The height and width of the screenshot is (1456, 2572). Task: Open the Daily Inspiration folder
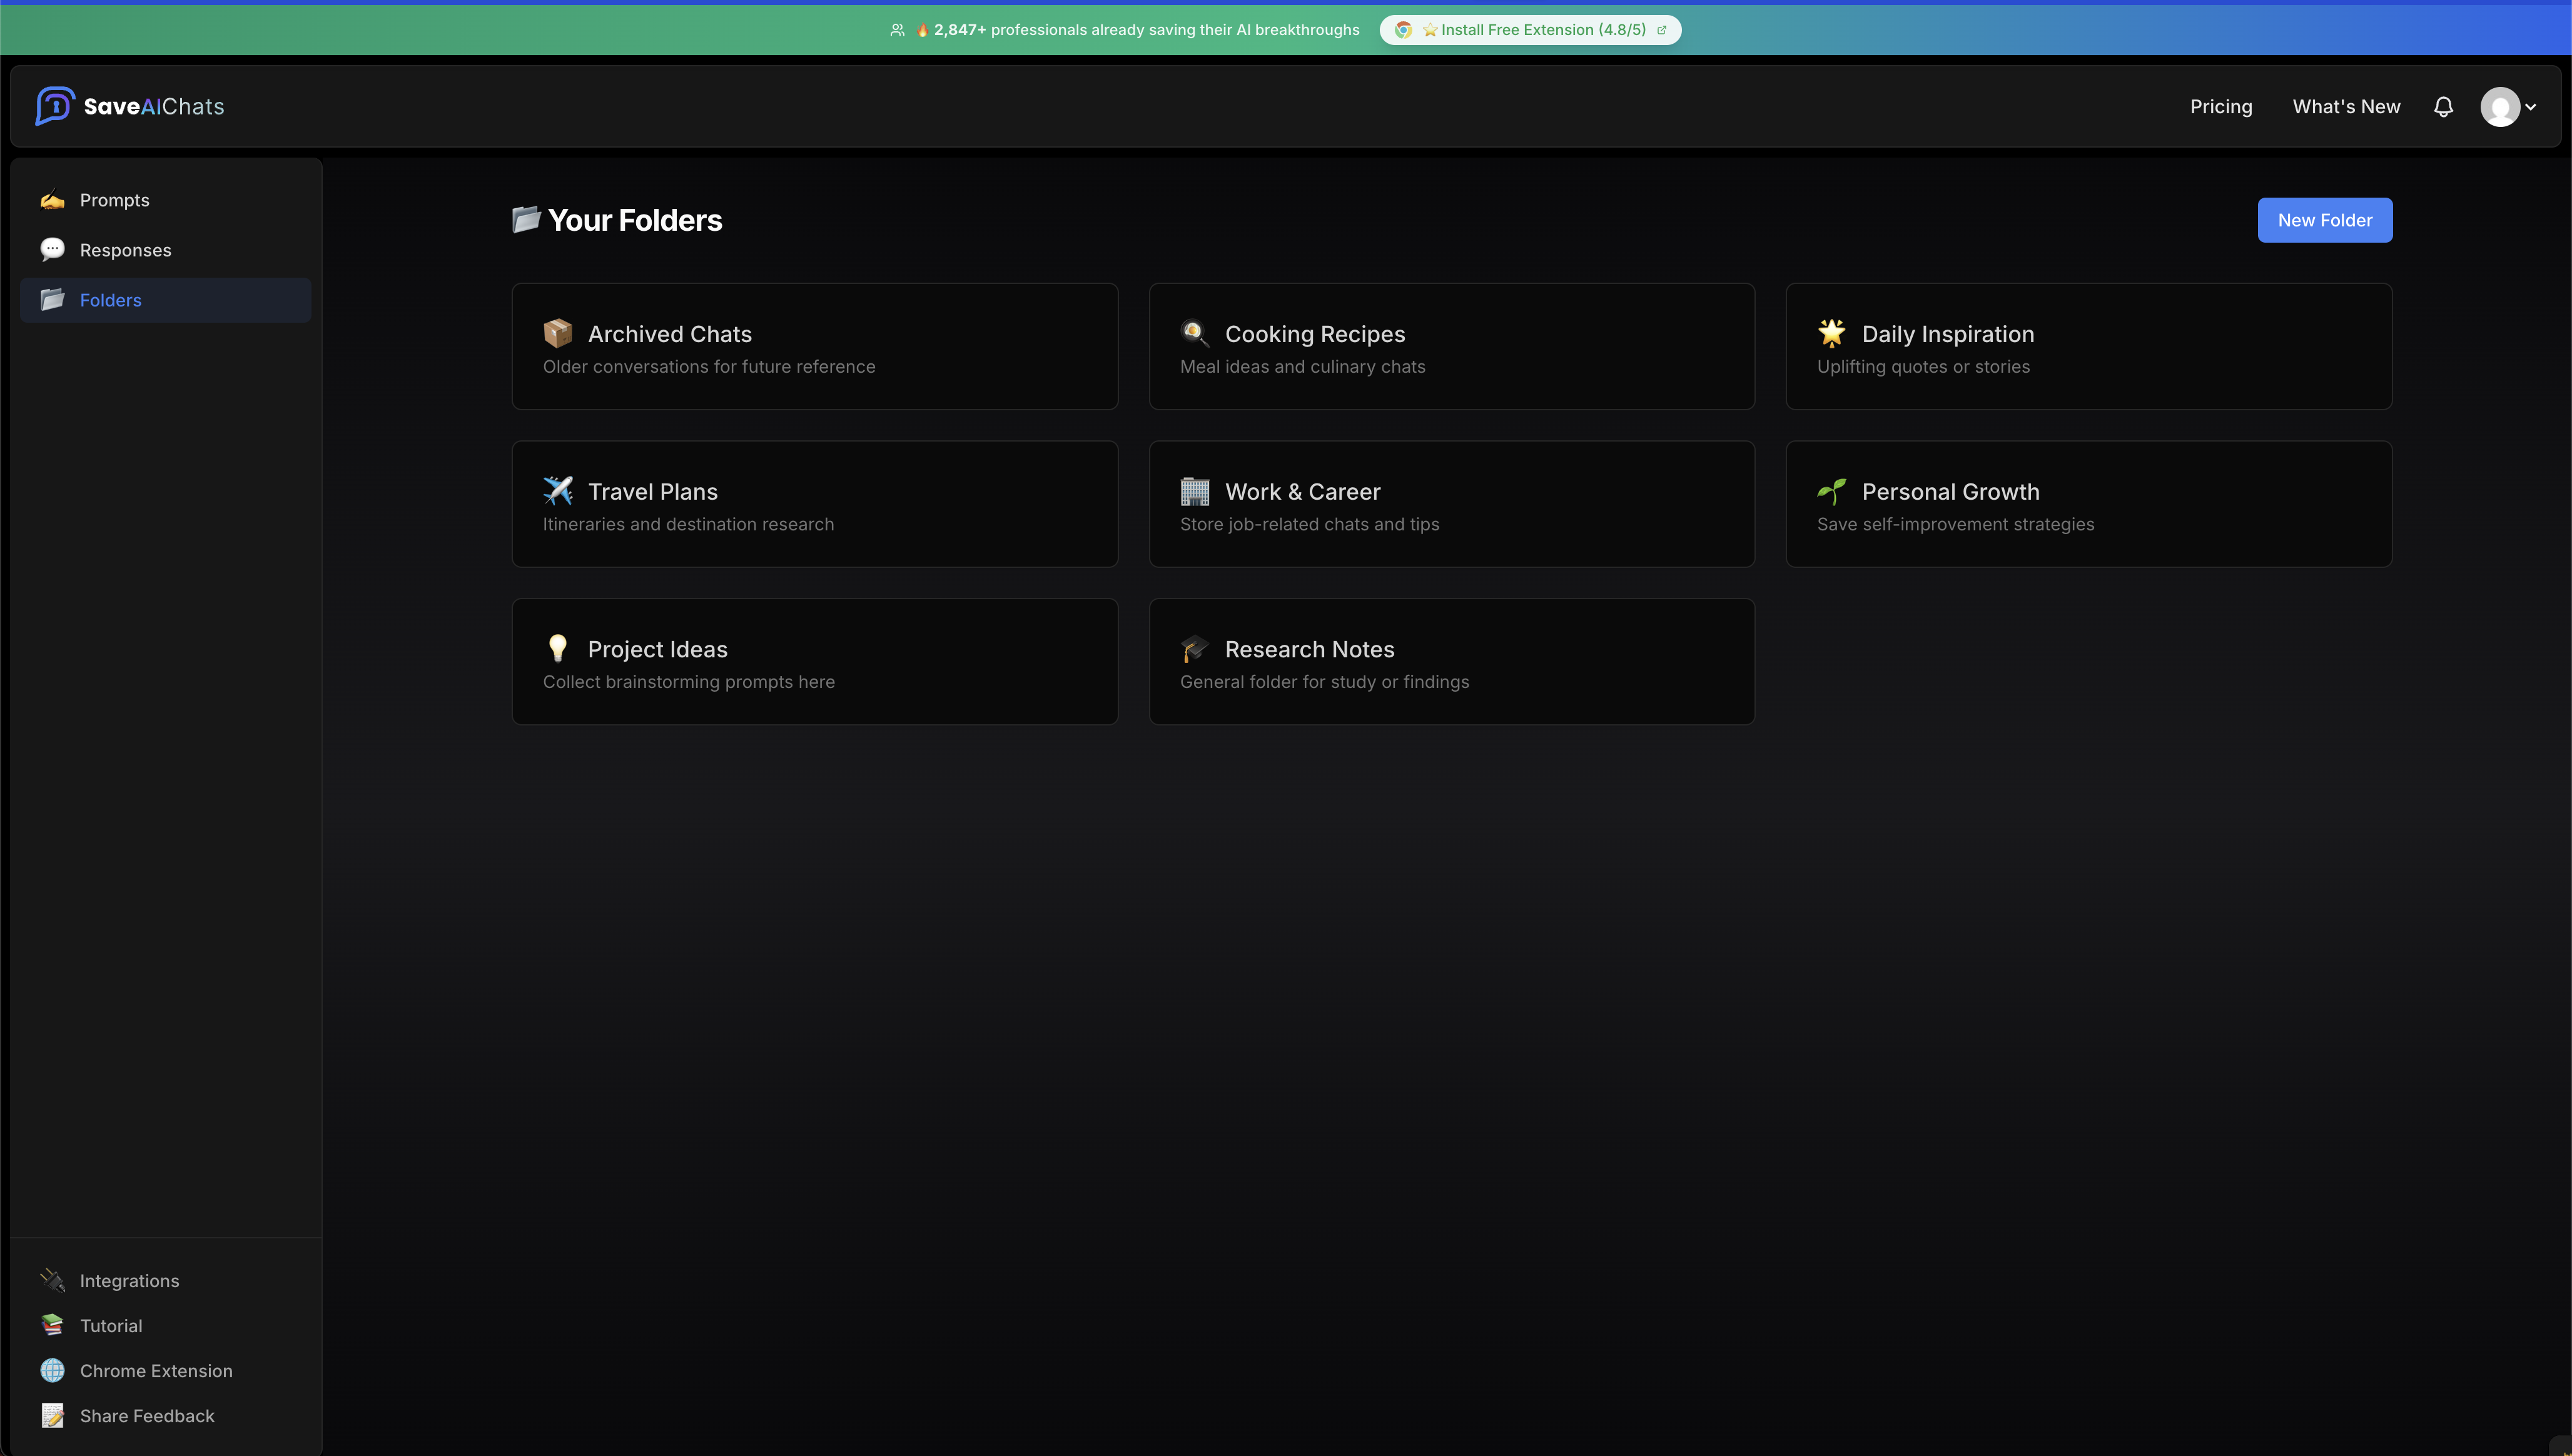point(2089,346)
